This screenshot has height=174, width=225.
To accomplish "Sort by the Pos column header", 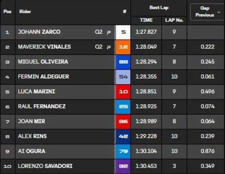I will 7,12.
